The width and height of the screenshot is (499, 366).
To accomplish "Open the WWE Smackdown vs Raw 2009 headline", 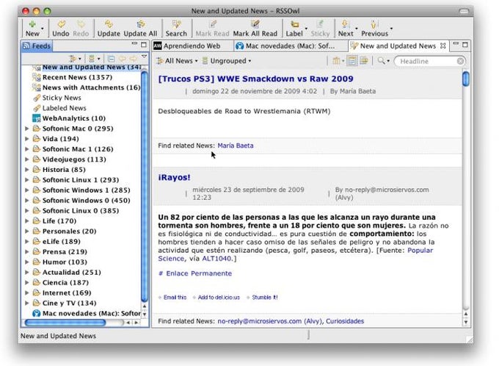I will coord(255,79).
